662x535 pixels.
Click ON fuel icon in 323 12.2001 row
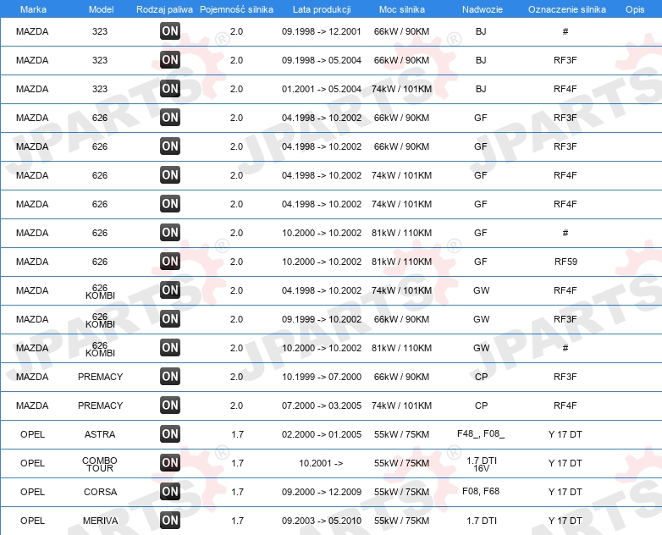170,31
